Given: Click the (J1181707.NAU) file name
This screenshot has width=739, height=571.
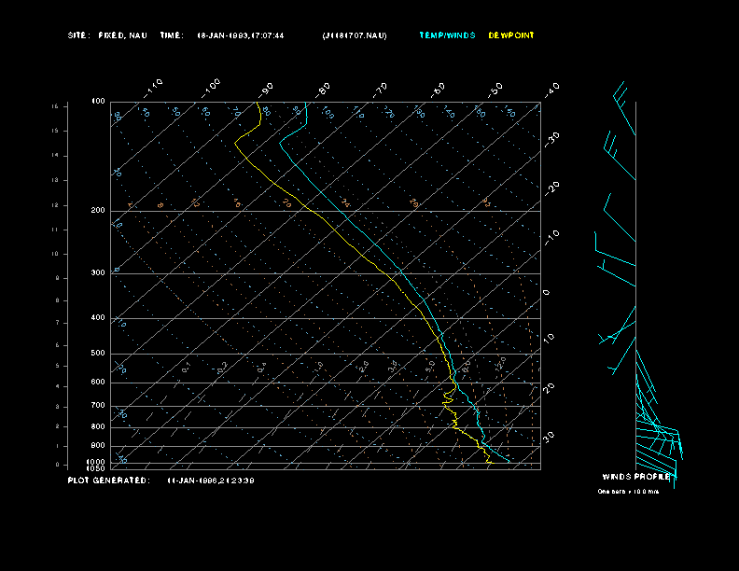Looking at the screenshot, I should 354,35.
